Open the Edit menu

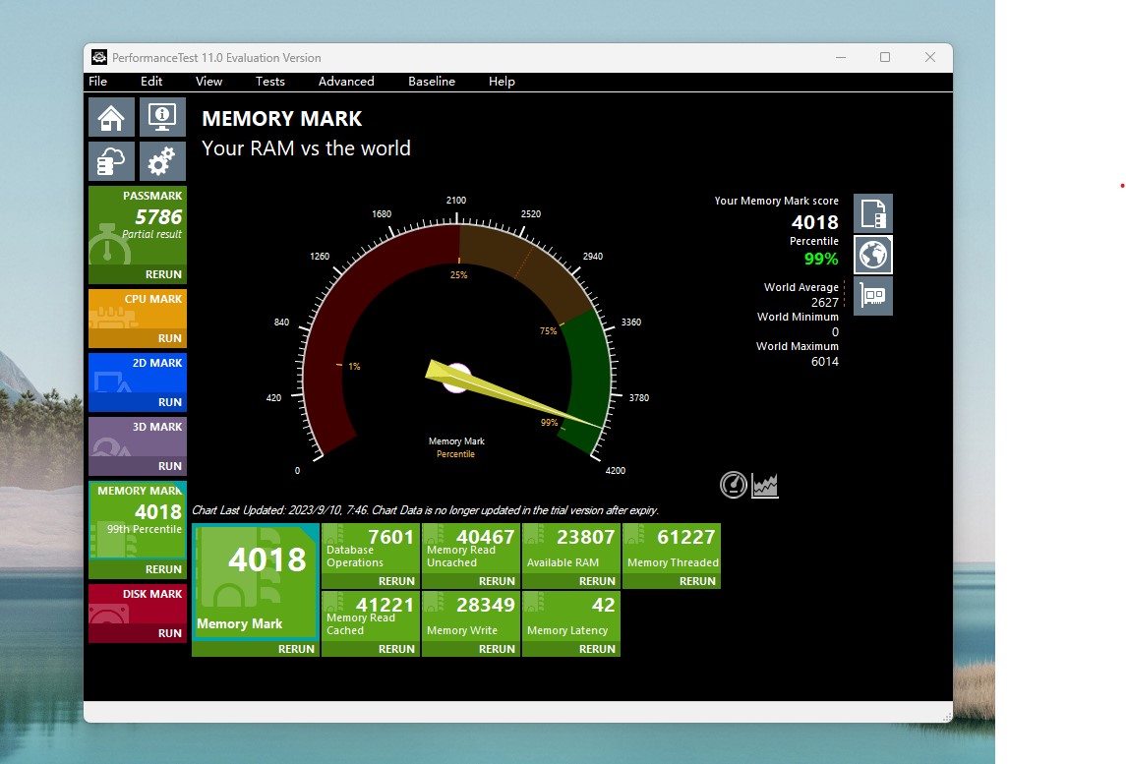(151, 82)
